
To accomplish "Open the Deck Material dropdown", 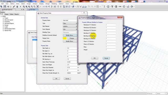I will click(70, 29).
